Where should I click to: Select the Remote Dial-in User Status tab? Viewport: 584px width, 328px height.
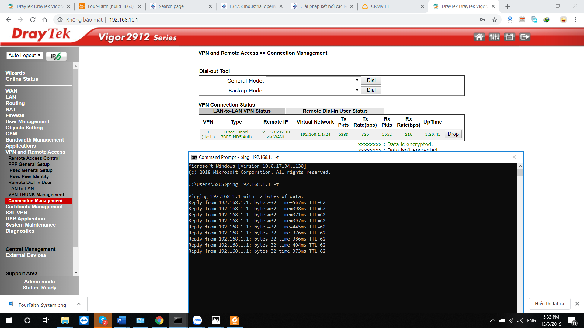[x=335, y=111]
